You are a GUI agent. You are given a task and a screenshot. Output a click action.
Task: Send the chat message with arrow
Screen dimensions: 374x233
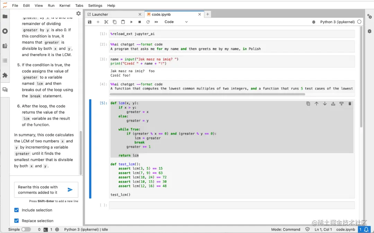[x=70, y=190]
